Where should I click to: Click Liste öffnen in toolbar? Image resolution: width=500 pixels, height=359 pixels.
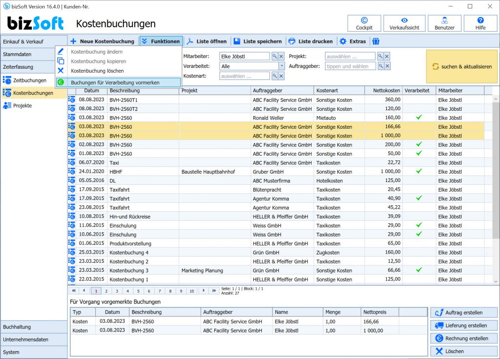(x=207, y=41)
